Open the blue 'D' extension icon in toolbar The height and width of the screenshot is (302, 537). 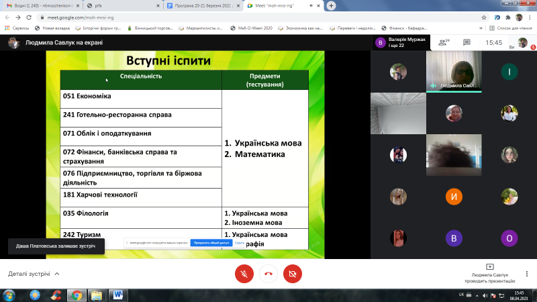coord(497,17)
